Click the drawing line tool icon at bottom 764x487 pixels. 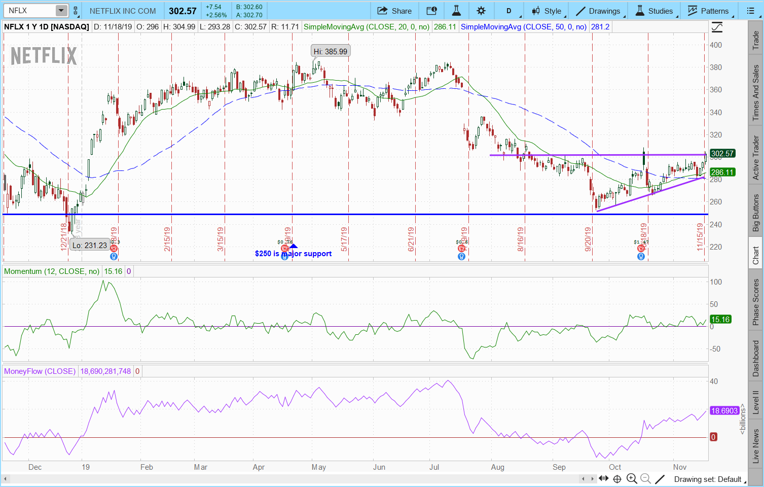[660, 478]
